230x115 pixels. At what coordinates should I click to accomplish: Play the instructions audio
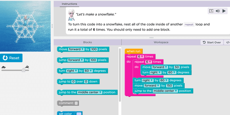pos(224,11)
